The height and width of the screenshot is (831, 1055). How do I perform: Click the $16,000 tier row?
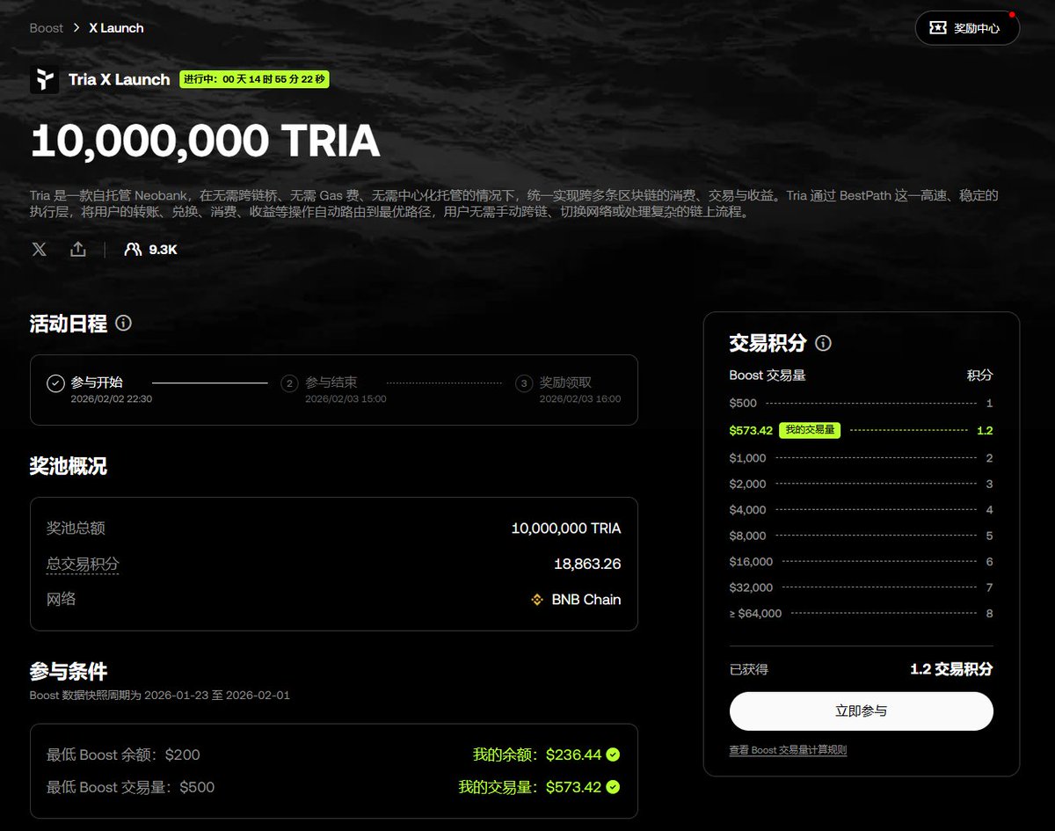click(862, 562)
